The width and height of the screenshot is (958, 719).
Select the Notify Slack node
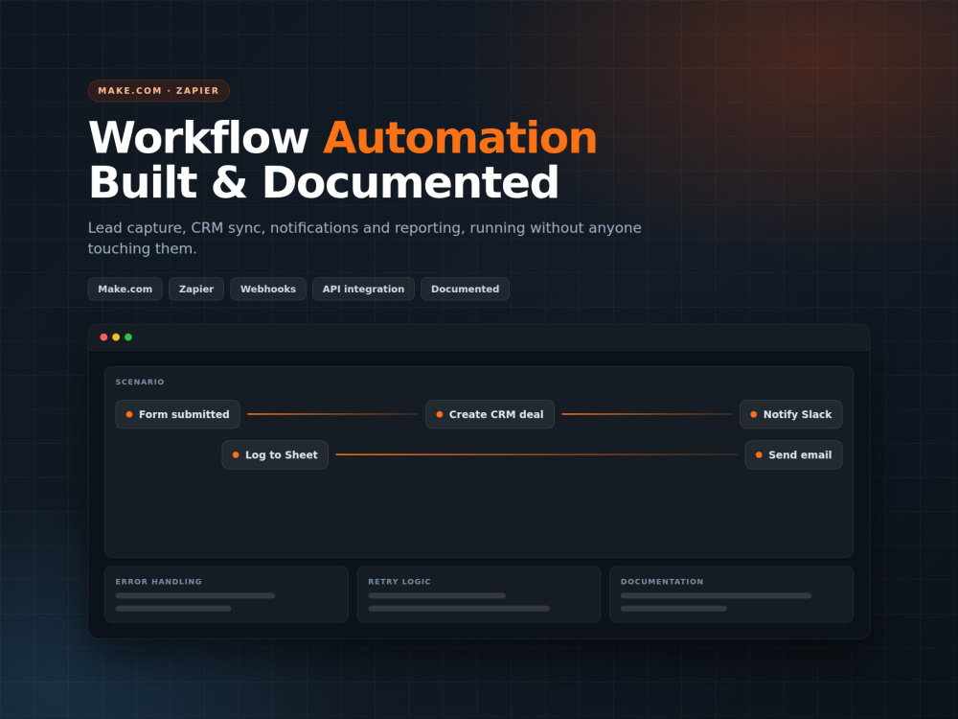pyautogui.click(x=791, y=414)
